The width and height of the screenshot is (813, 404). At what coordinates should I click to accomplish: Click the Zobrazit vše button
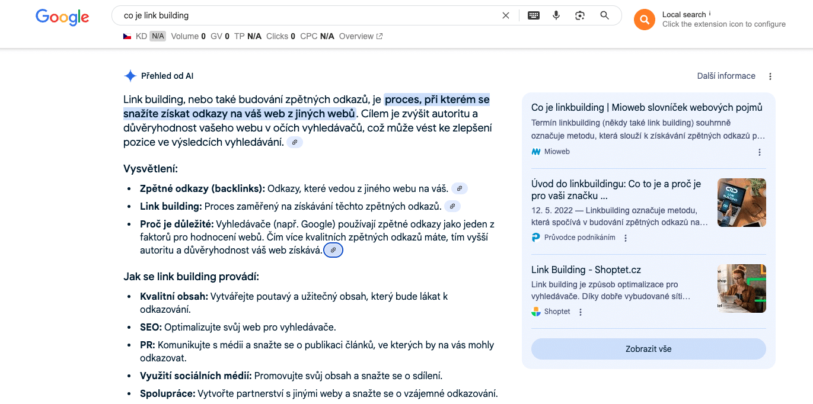(x=648, y=349)
